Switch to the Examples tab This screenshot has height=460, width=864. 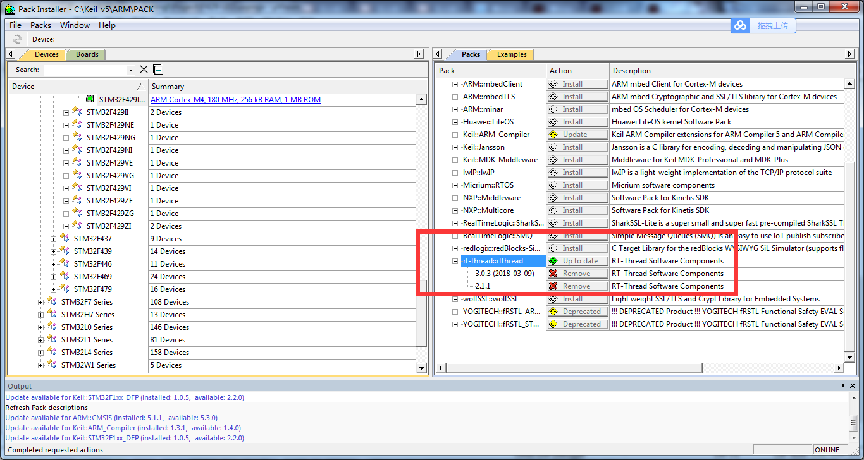(512, 54)
